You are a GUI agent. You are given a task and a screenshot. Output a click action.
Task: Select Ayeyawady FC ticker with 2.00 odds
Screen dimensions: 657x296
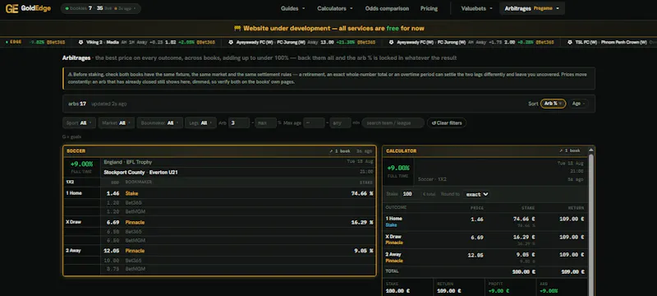coord(471,42)
